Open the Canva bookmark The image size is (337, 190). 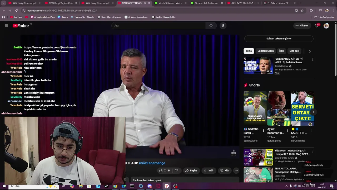tap(63, 17)
